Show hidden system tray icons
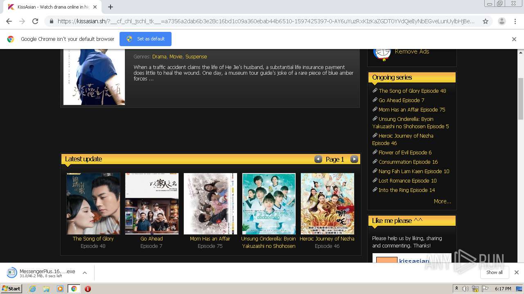This screenshot has width=524, height=294. [456, 289]
